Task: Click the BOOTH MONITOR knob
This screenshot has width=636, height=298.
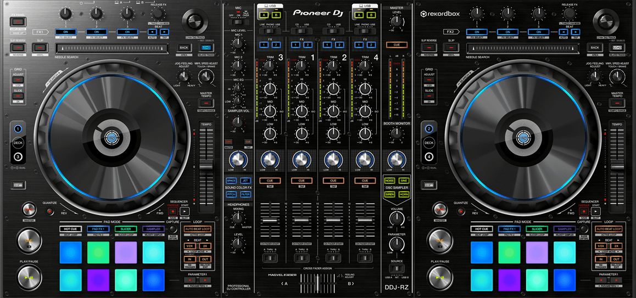Action: click(x=397, y=133)
